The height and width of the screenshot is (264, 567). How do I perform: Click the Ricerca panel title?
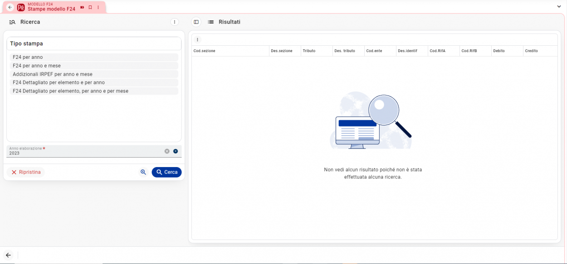(30, 22)
